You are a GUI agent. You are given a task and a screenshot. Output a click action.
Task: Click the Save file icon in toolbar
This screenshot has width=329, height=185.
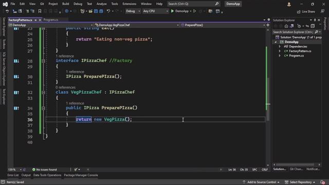(96, 11)
